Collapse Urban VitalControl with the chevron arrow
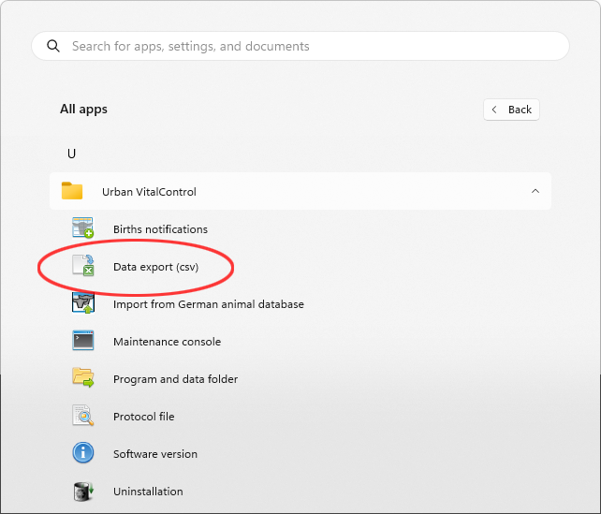601x514 pixels. [x=535, y=191]
